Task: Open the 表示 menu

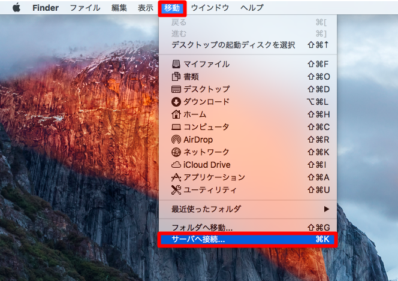Action: click(146, 8)
